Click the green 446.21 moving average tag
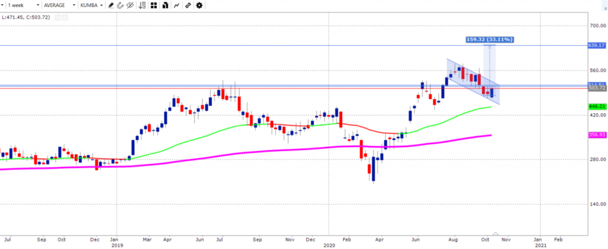 597,107
